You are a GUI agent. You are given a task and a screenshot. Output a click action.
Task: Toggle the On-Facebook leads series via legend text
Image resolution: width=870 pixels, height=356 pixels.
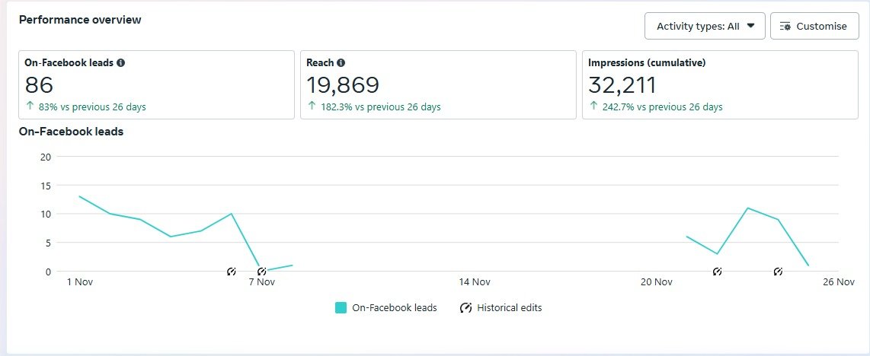394,308
